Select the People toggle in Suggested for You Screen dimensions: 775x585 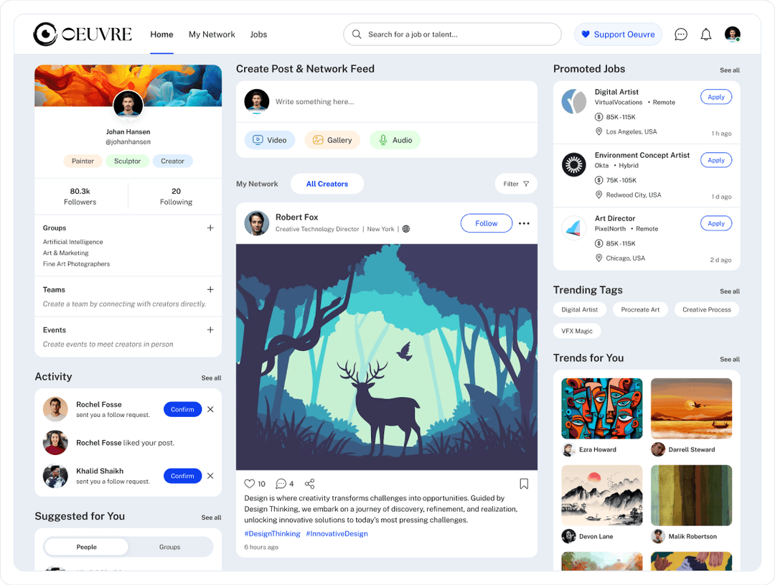click(85, 546)
